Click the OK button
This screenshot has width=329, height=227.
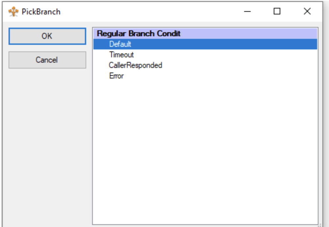47,36
